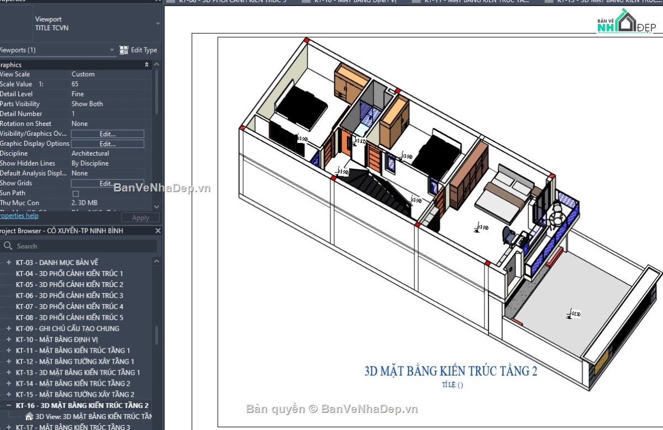The image size is (663, 430).
Task: Click Edit for Show Grids
Action: 107,183
